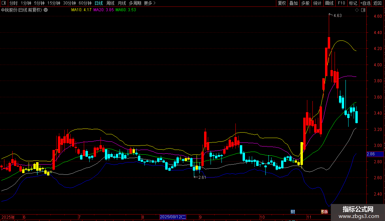385x221 pixels.
Task: Switch to the 分时 period tab
Action: (13, 3)
